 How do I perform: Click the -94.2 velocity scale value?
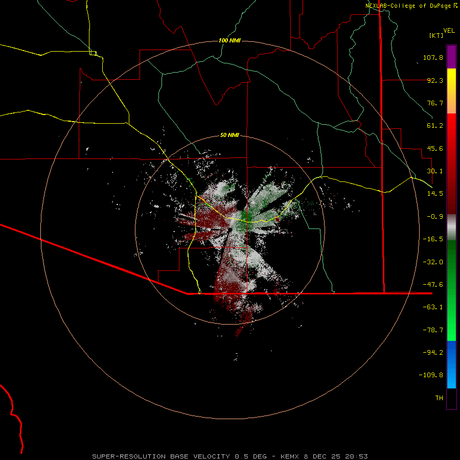pyautogui.click(x=433, y=353)
